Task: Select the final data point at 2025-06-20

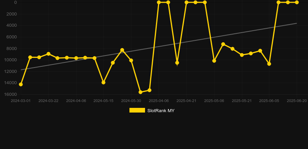Action: pyautogui.click(x=297, y=2)
